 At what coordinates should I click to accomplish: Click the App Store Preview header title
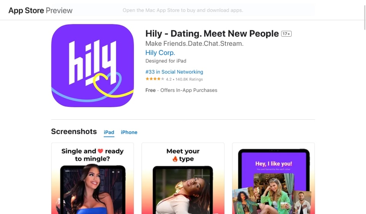[x=40, y=10]
